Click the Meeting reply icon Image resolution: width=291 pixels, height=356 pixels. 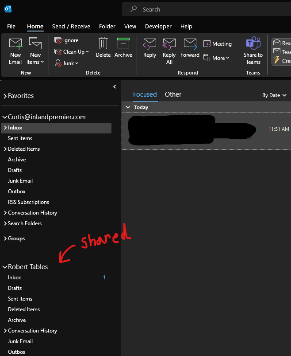pos(207,43)
